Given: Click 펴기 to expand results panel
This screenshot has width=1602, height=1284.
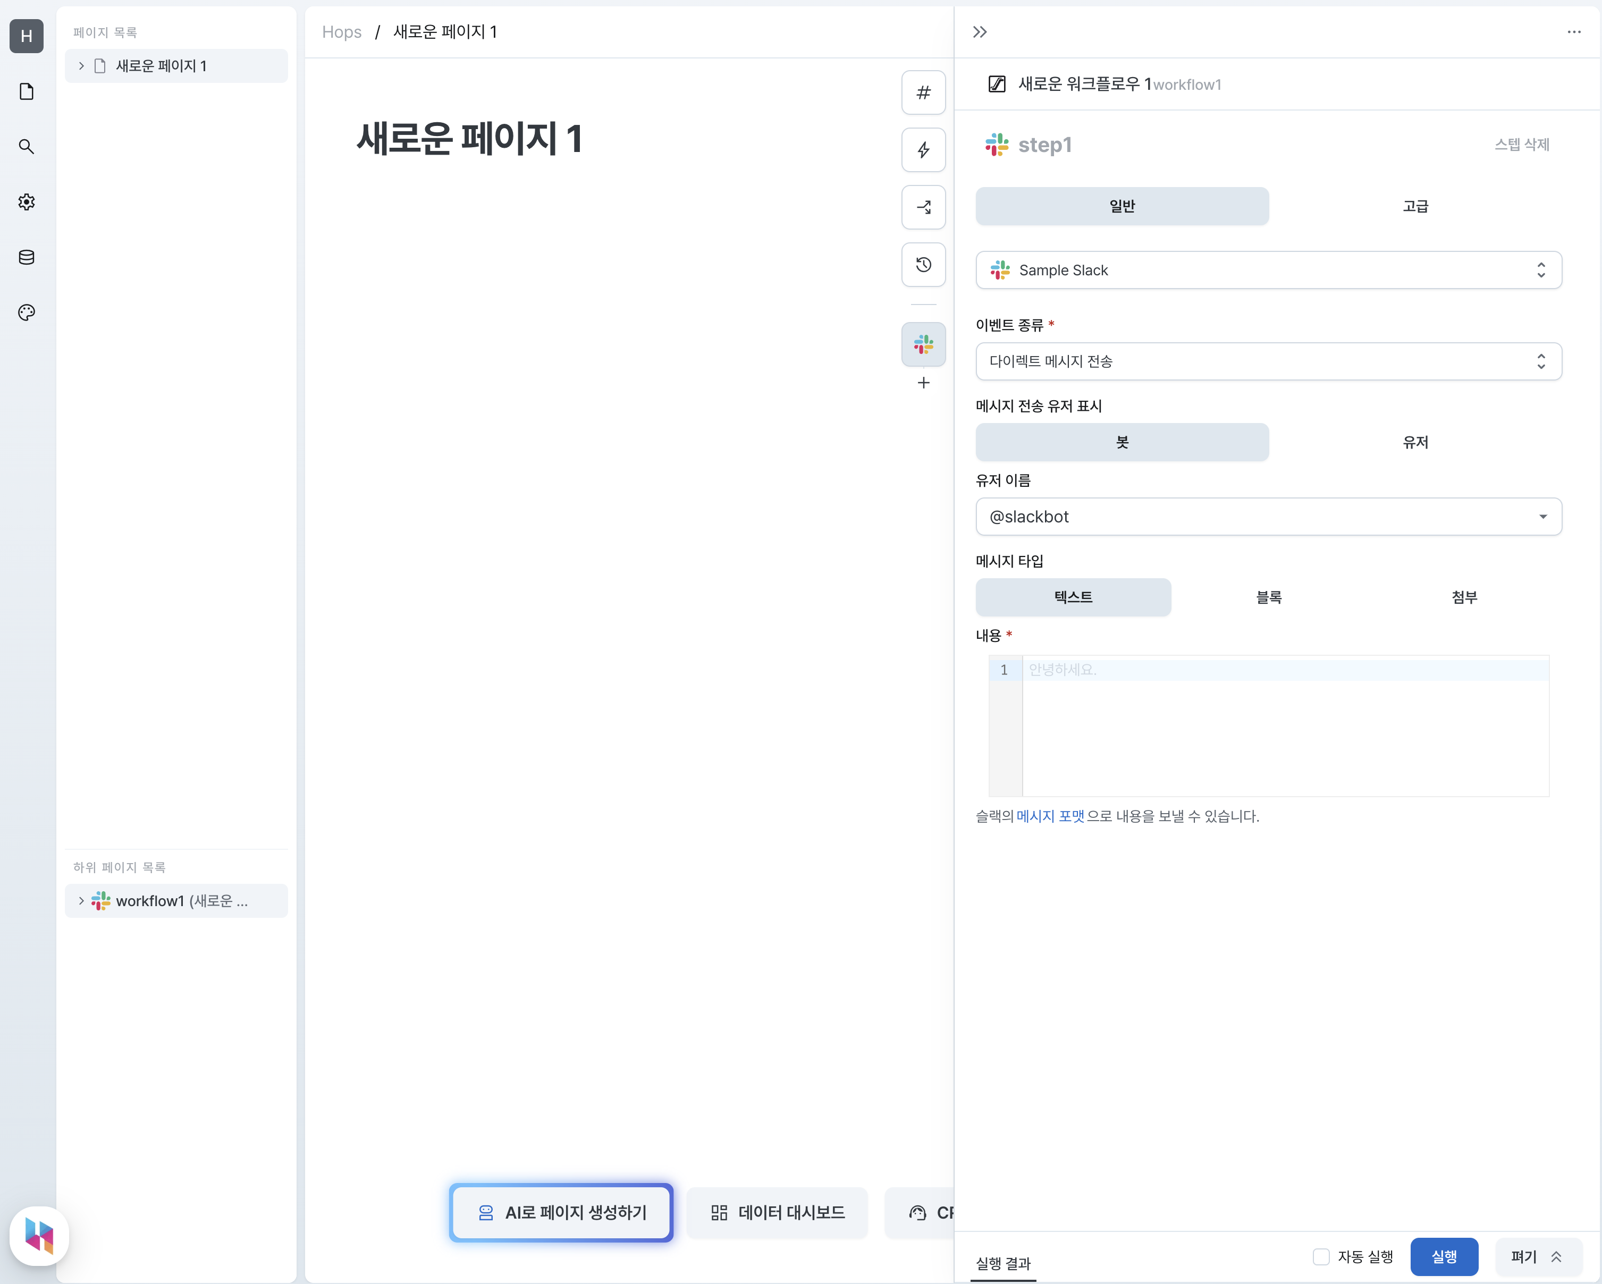Looking at the screenshot, I should click(1538, 1256).
